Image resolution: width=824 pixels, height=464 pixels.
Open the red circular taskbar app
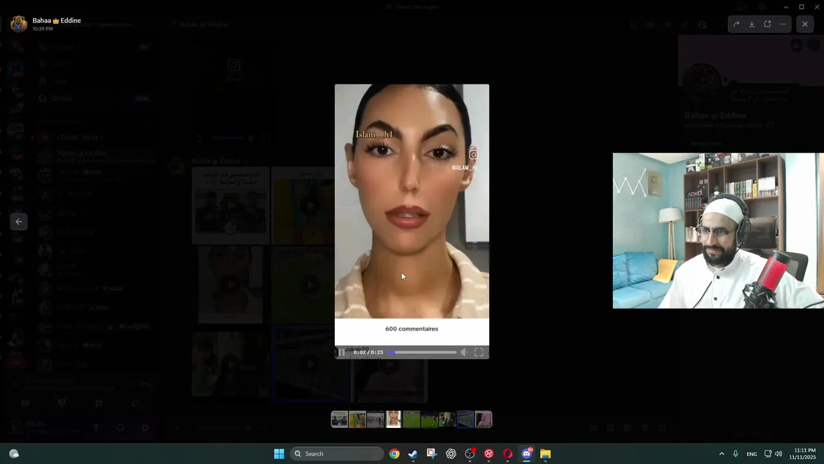pyautogui.click(x=489, y=454)
